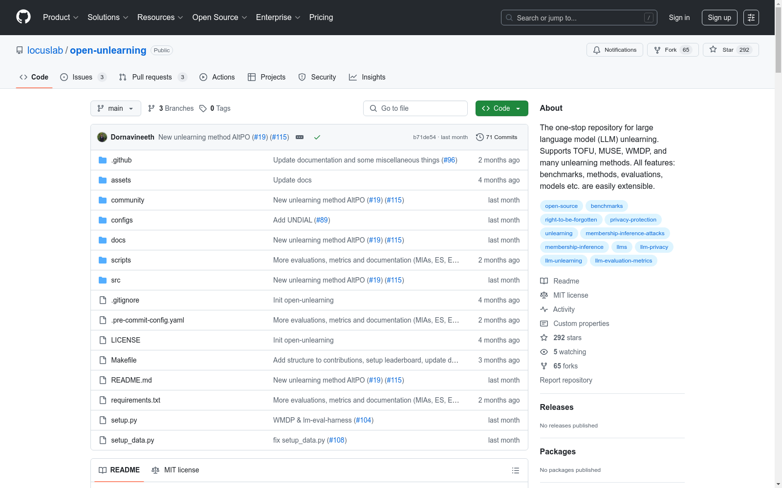Image resolution: width=782 pixels, height=488 pixels.
Task: Click the Makefile file icon
Action: tap(103, 360)
